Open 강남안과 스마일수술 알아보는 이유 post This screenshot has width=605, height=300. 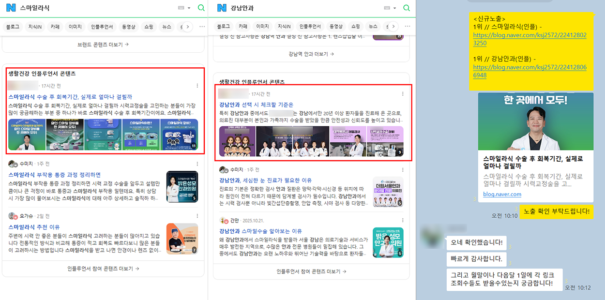coord(260,231)
